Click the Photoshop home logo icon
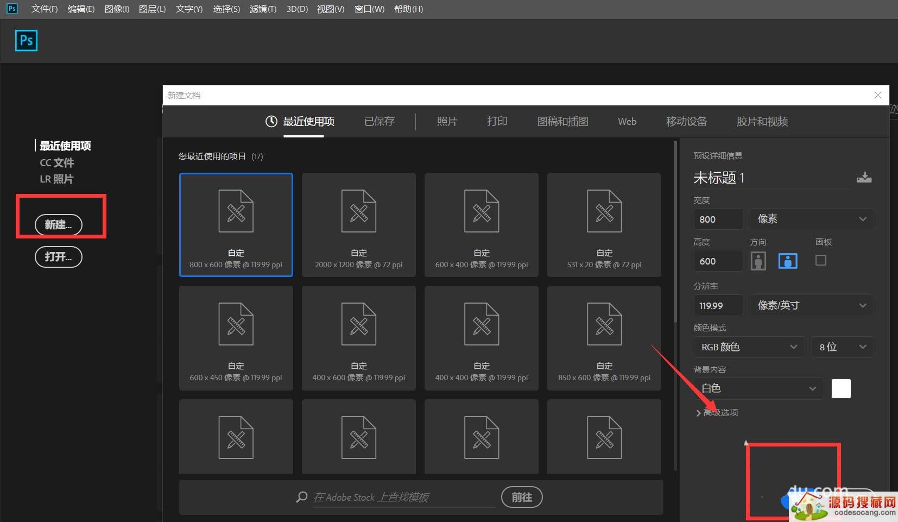898x522 pixels. pos(27,41)
